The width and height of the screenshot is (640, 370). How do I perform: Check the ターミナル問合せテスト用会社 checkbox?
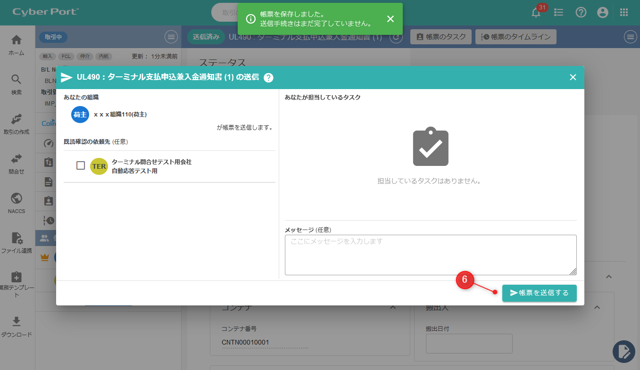point(81,165)
